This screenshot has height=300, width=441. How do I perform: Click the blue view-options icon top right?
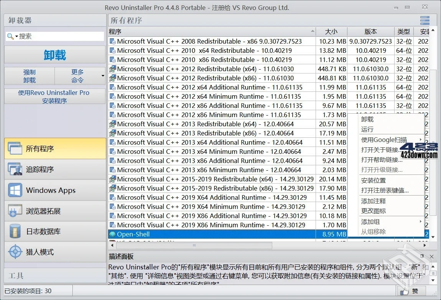point(425,20)
